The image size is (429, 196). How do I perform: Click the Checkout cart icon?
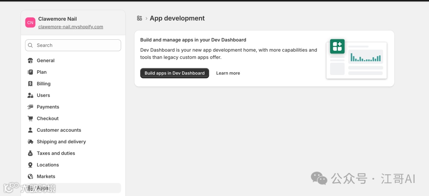pyautogui.click(x=30, y=118)
